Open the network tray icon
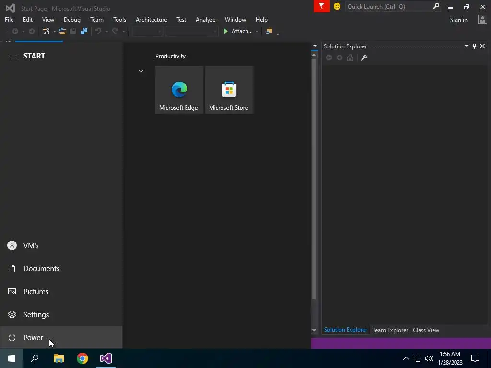This screenshot has width=491, height=368. [x=418, y=358]
